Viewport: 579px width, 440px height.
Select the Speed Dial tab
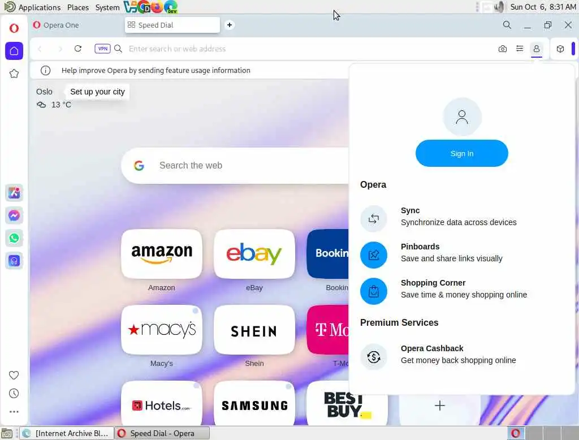coord(172,25)
